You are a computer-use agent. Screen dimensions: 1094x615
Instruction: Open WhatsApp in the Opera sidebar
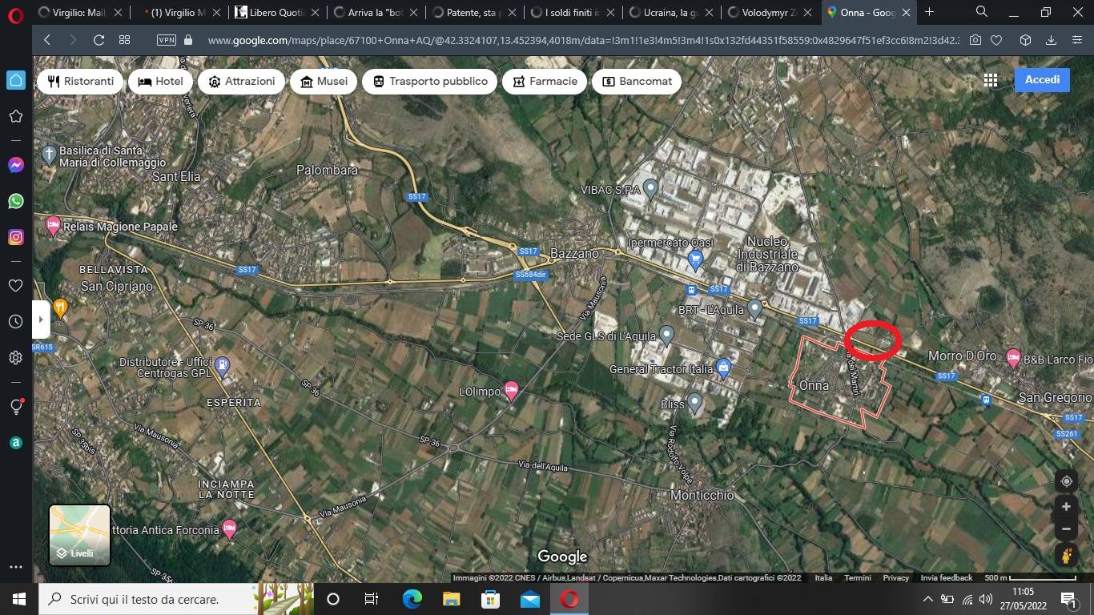[15, 201]
